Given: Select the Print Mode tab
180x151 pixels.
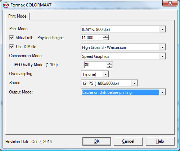Looking at the screenshot, I should coord(17,16).
